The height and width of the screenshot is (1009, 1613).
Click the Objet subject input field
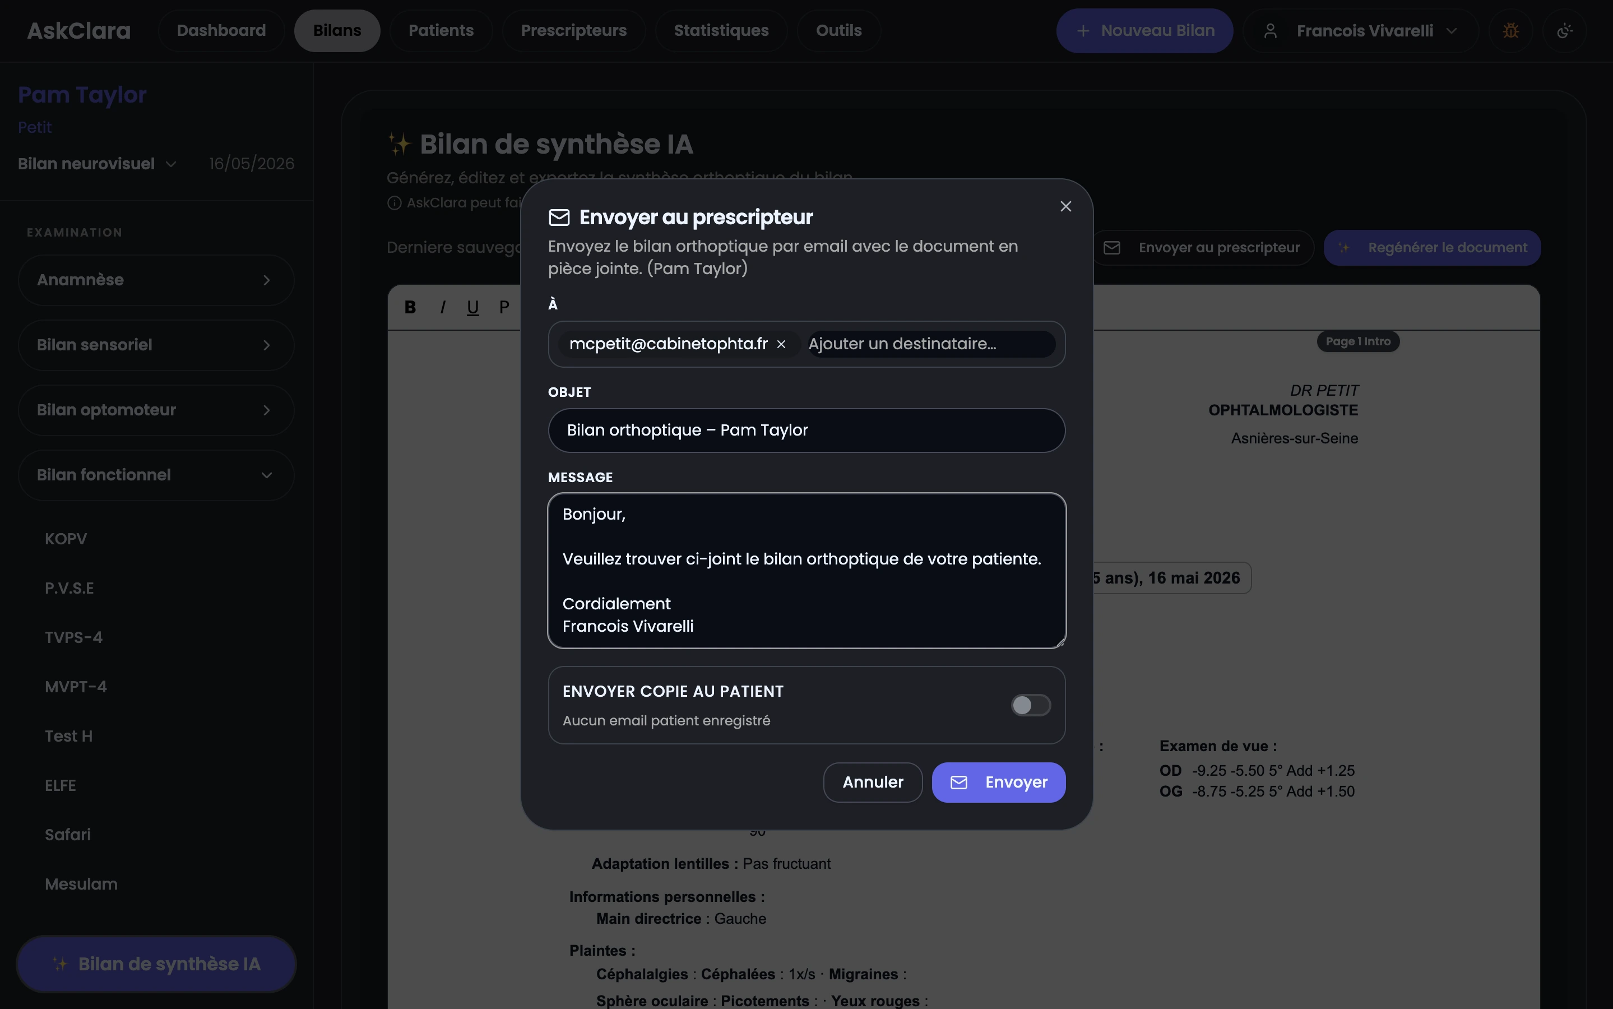[x=806, y=431]
